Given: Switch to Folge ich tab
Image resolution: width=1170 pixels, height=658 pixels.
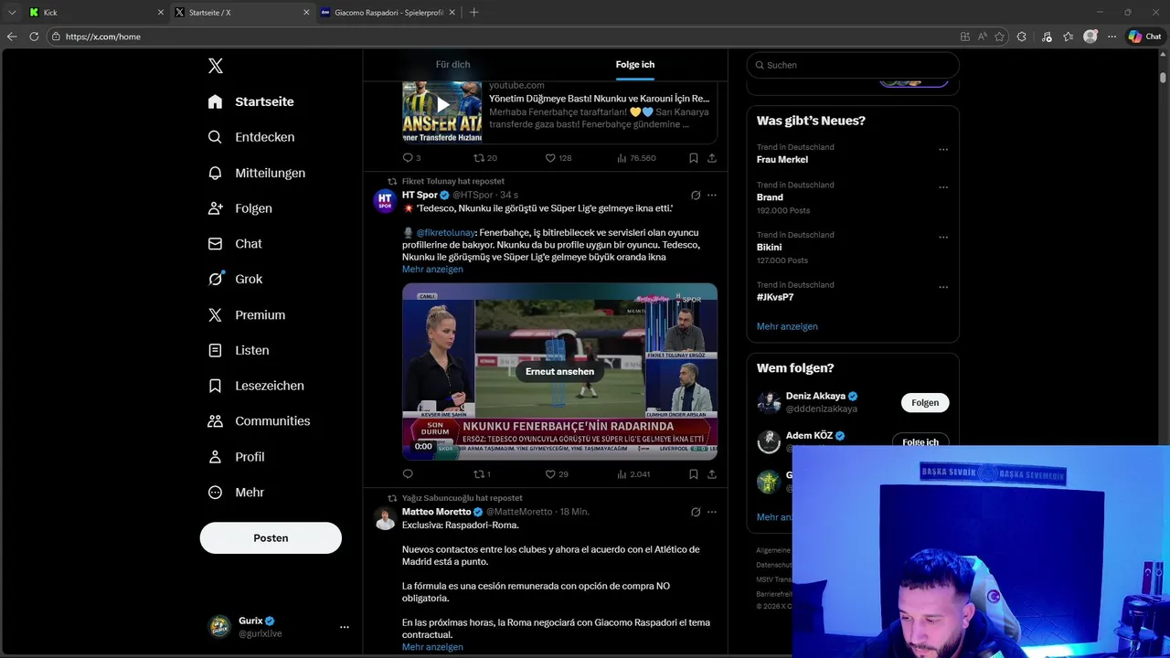Looking at the screenshot, I should [635, 65].
